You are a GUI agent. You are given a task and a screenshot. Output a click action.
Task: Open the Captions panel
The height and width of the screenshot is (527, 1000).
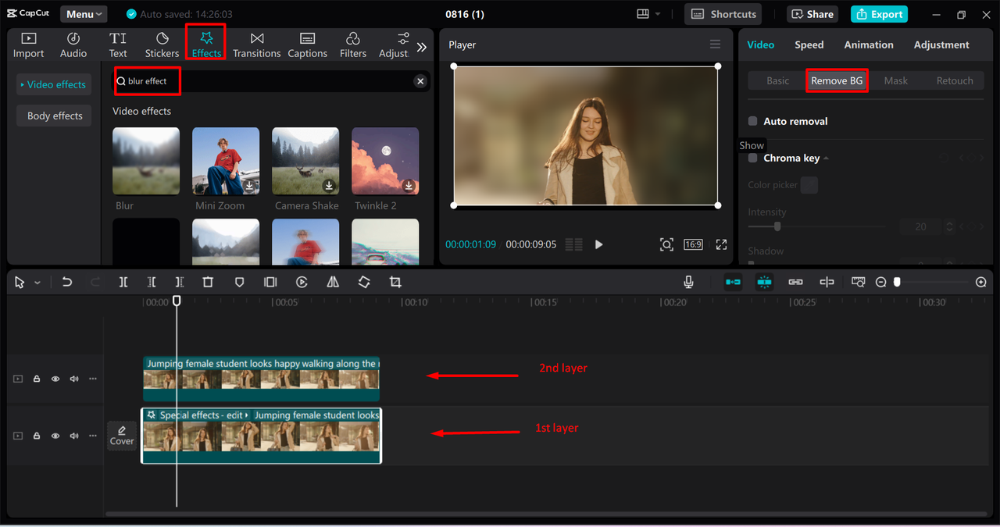(307, 45)
